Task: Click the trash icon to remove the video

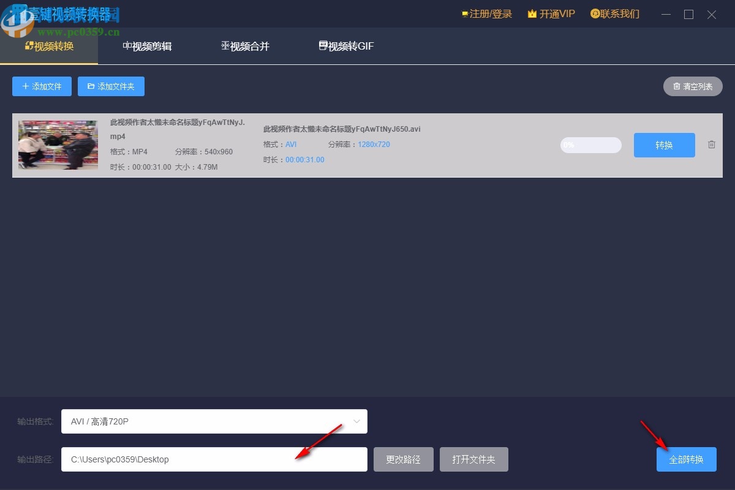Action: tap(711, 145)
